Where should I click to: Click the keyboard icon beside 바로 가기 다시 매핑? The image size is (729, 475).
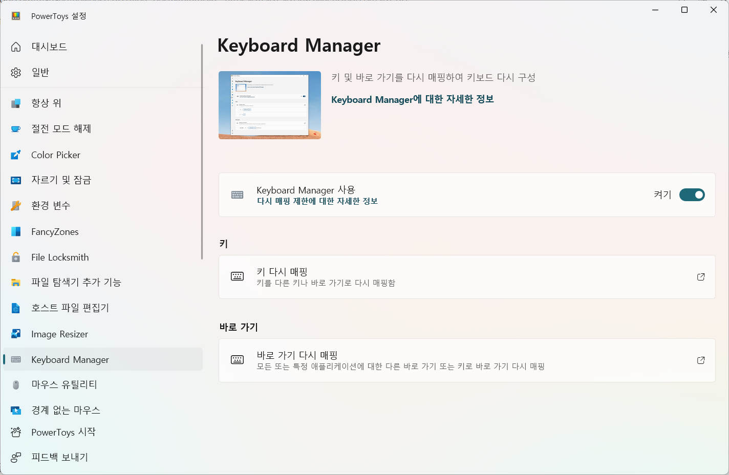(238, 360)
